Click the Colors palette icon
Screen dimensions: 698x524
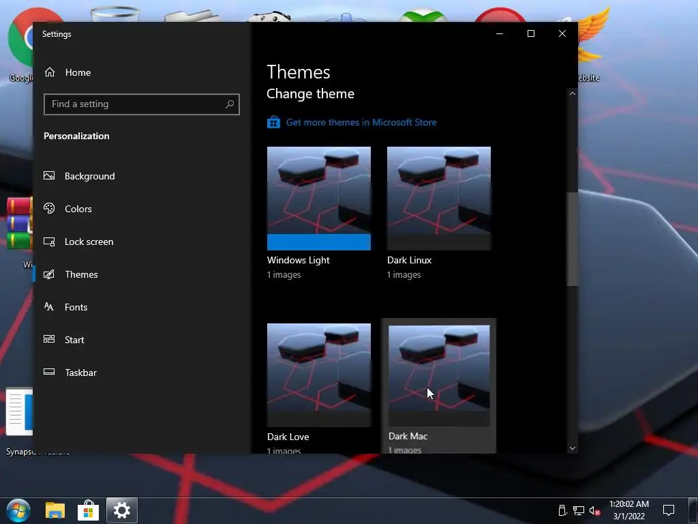[x=49, y=208]
